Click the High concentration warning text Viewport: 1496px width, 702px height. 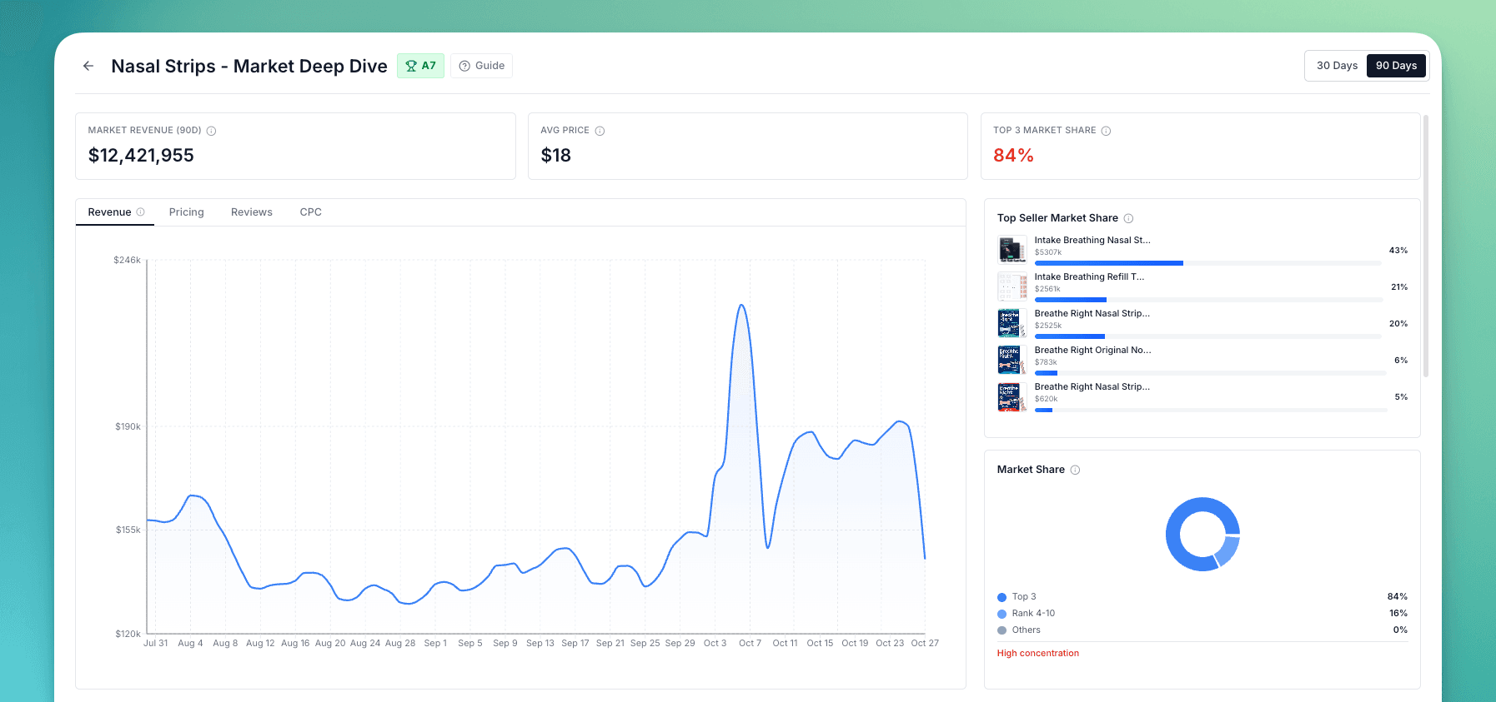tap(1038, 653)
